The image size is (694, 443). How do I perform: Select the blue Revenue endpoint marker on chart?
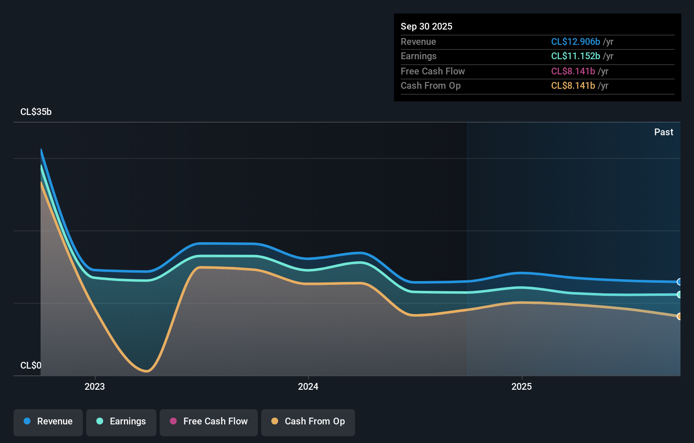pos(680,282)
